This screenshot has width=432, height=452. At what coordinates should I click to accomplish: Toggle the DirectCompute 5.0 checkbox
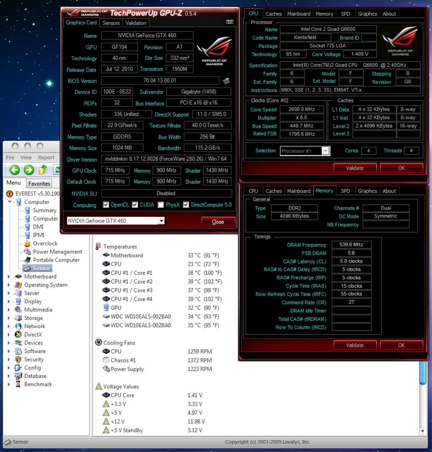[x=186, y=205]
